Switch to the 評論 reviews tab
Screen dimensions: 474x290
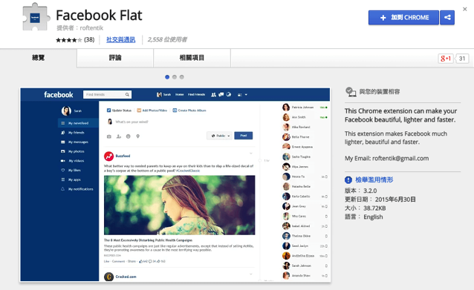pyautogui.click(x=115, y=58)
